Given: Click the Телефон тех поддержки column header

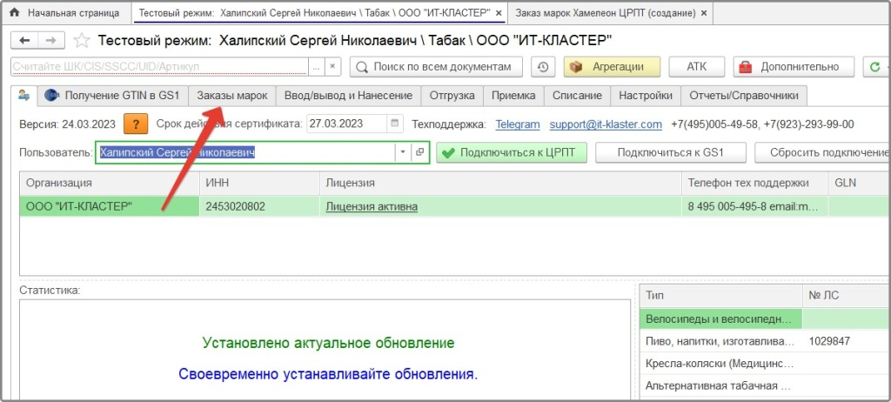Looking at the screenshot, I should point(754,183).
